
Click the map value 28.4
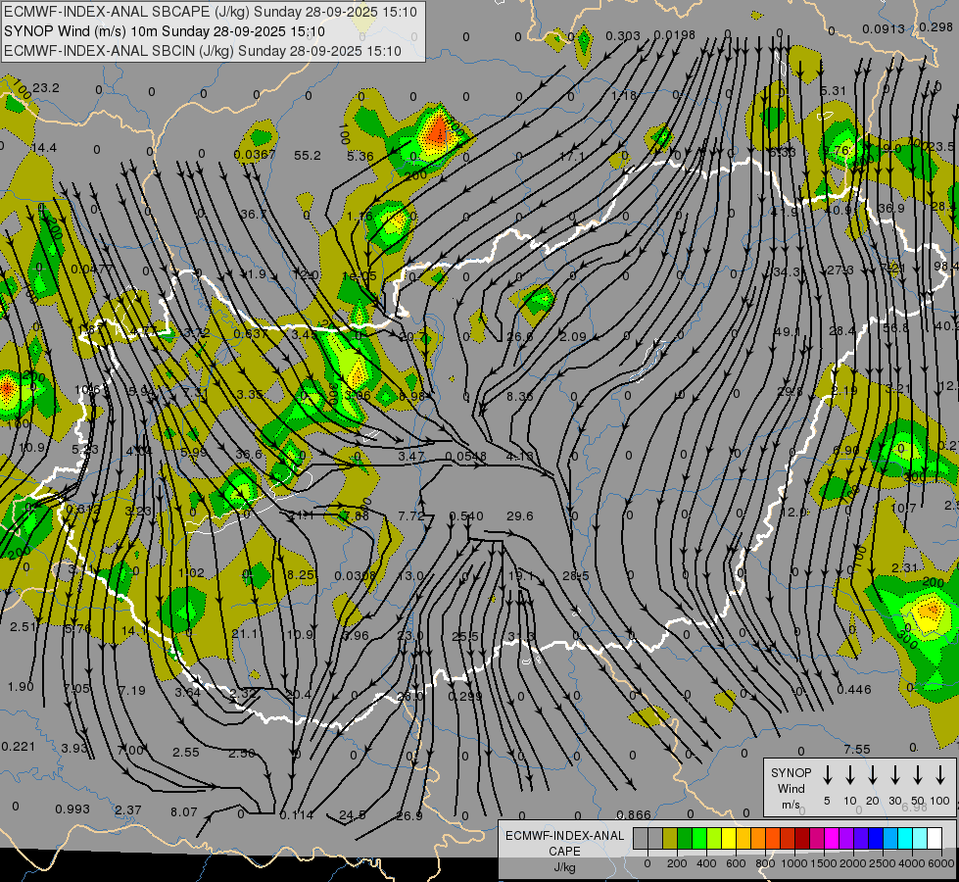point(842,330)
